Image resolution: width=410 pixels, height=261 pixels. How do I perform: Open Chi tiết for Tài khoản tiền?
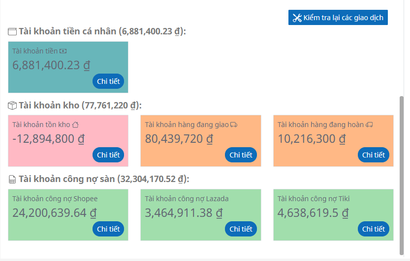pyautogui.click(x=108, y=81)
